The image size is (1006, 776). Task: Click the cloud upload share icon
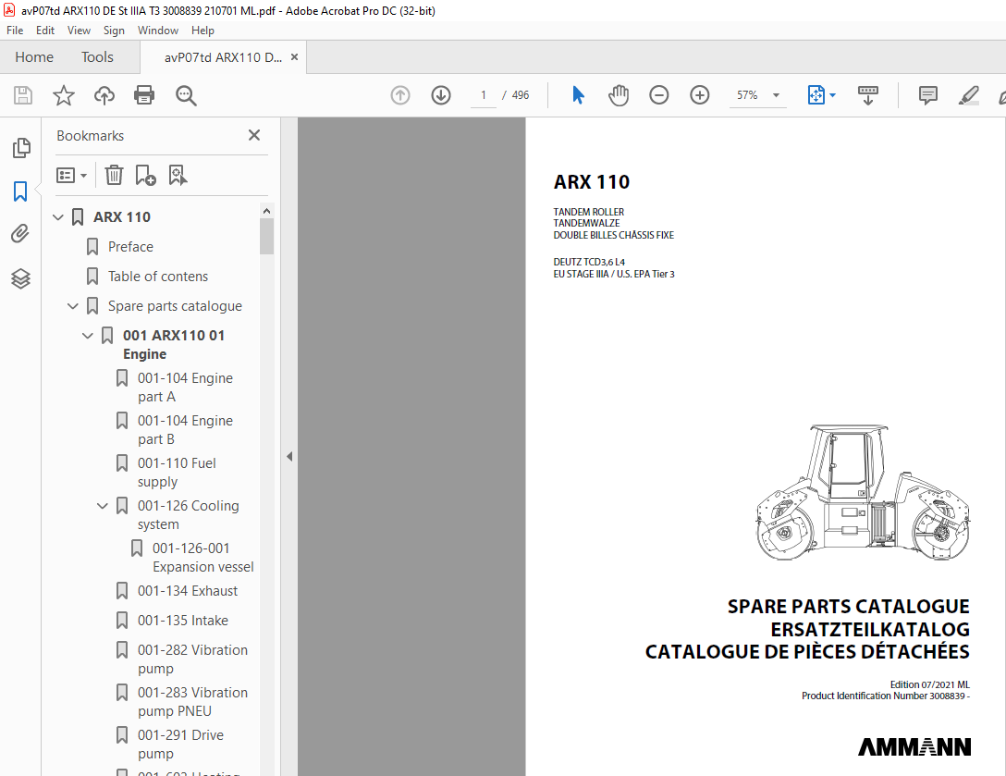point(104,95)
